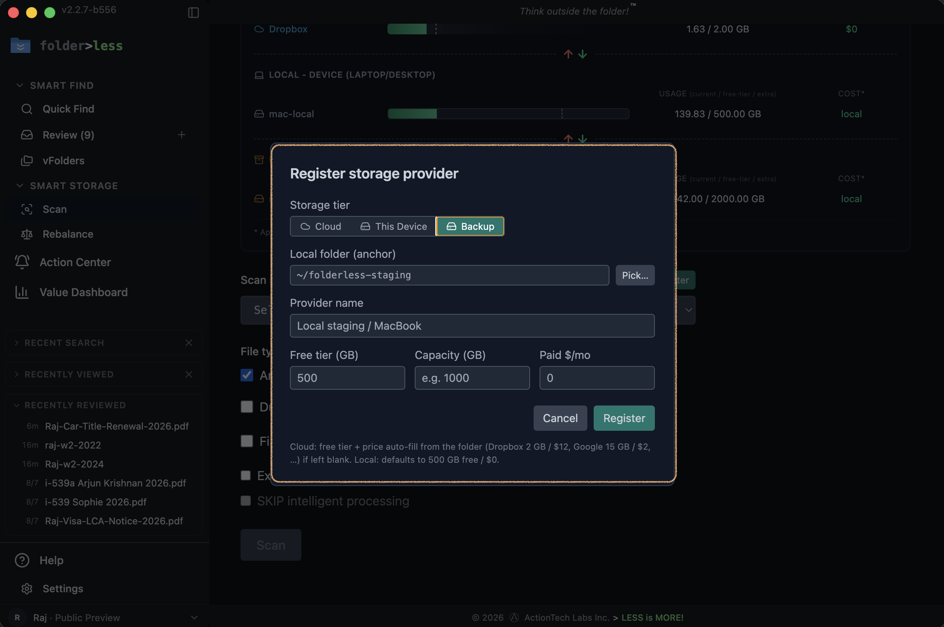Select Backup storage tier

[x=470, y=226]
